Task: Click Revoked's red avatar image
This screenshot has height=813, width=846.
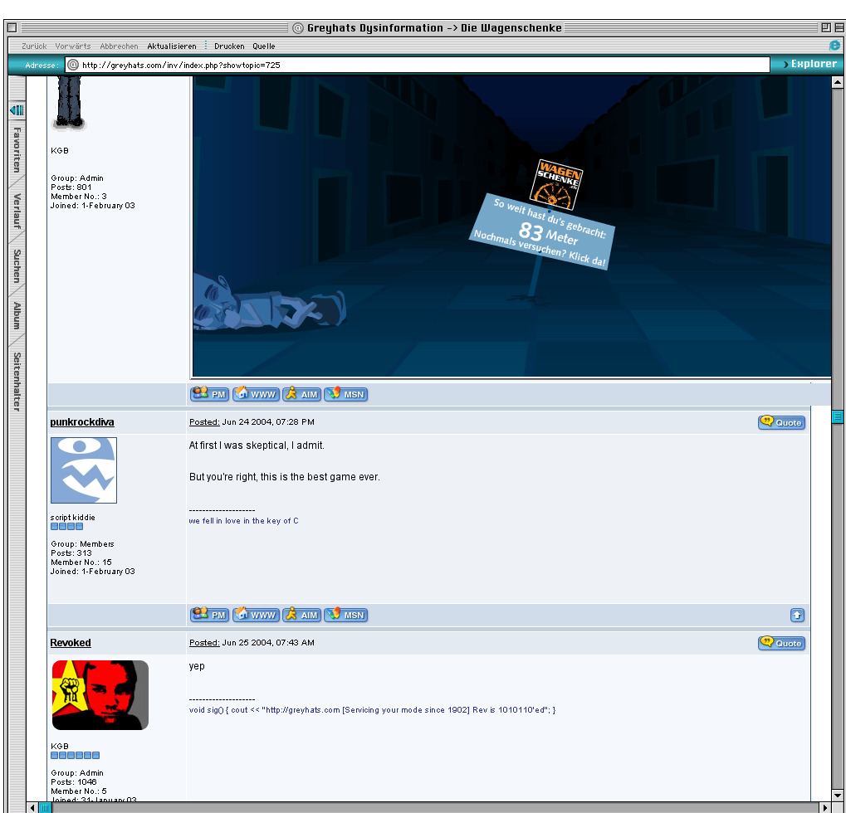Action: 100,695
